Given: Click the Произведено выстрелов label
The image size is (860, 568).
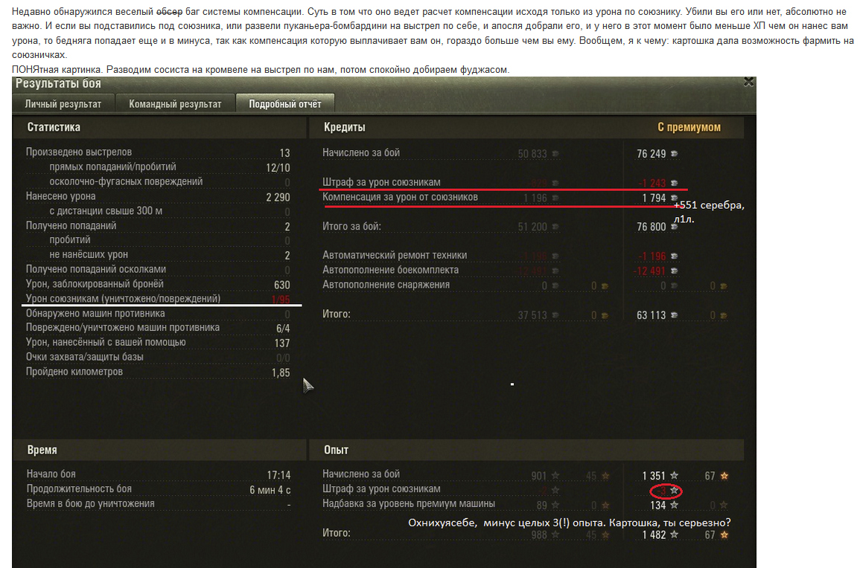Looking at the screenshot, I should click(x=79, y=152).
